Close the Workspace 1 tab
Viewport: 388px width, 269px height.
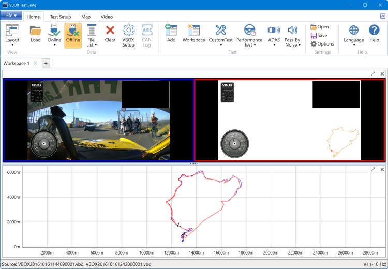tap(35, 63)
